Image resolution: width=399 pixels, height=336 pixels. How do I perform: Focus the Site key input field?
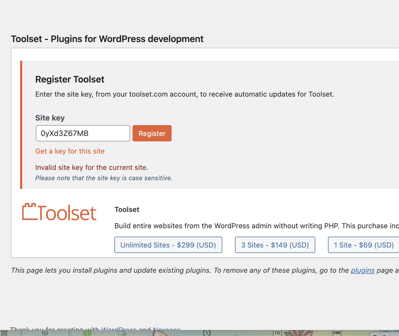pyautogui.click(x=83, y=133)
